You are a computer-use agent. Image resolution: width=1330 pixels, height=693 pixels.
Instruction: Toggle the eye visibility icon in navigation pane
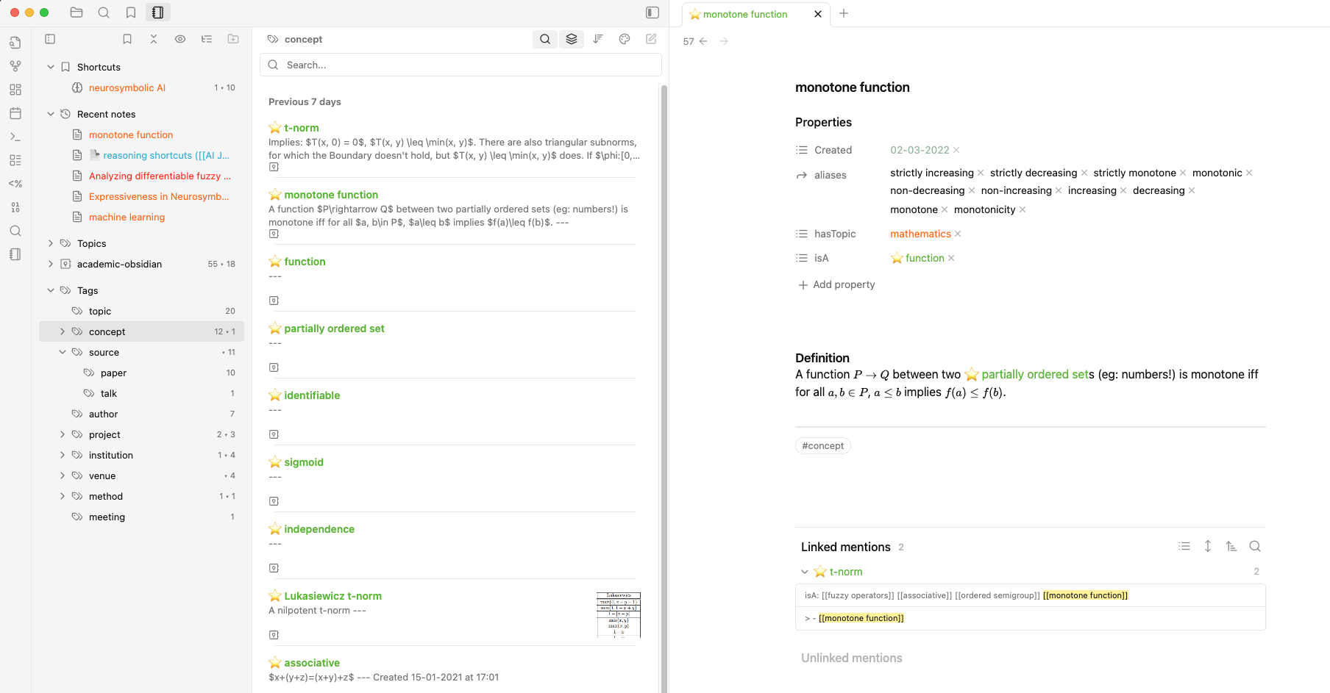click(x=180, y=39)
